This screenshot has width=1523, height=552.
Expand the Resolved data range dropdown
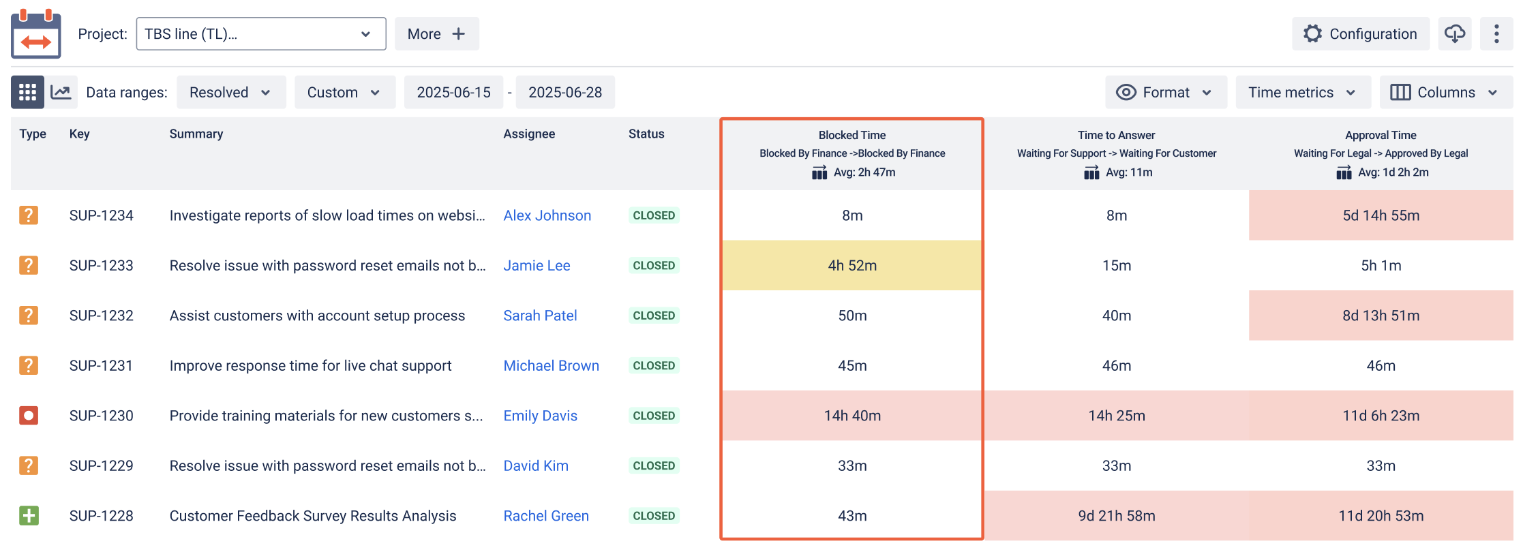(230, 92)
